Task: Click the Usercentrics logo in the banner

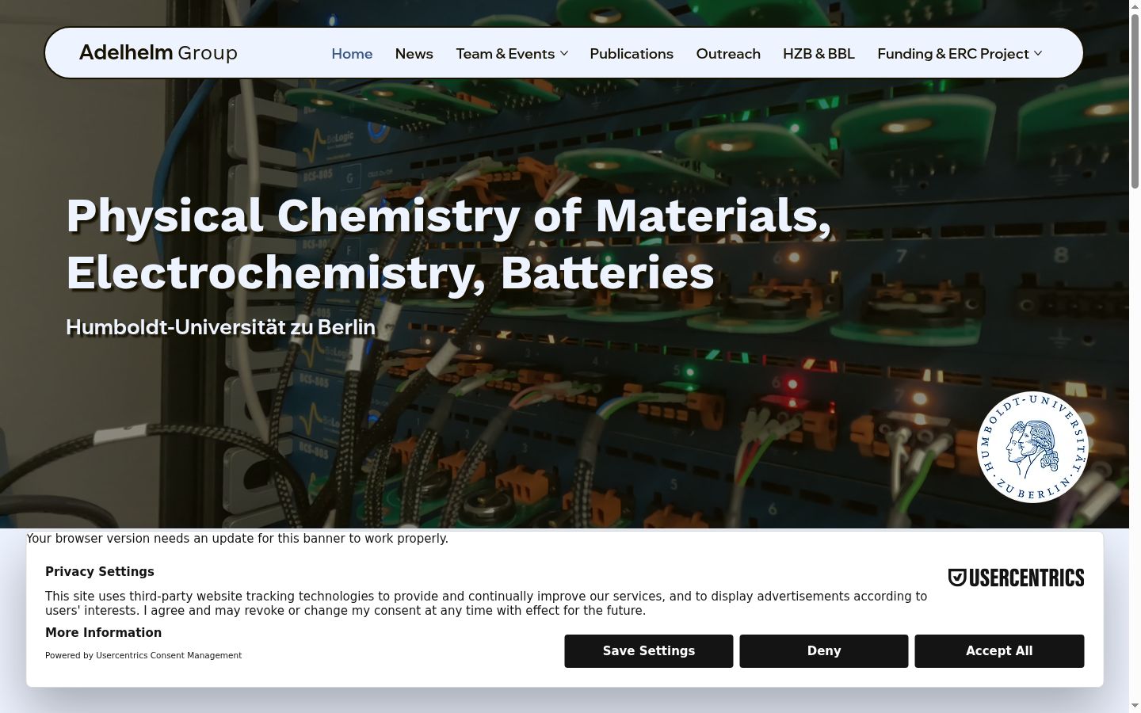Action: pos(1016,578)
